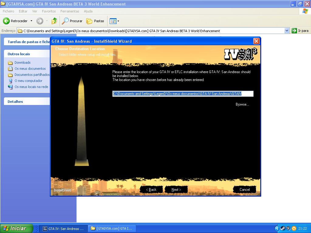Click the Os meus documentos icon

(x=10, y=69)
